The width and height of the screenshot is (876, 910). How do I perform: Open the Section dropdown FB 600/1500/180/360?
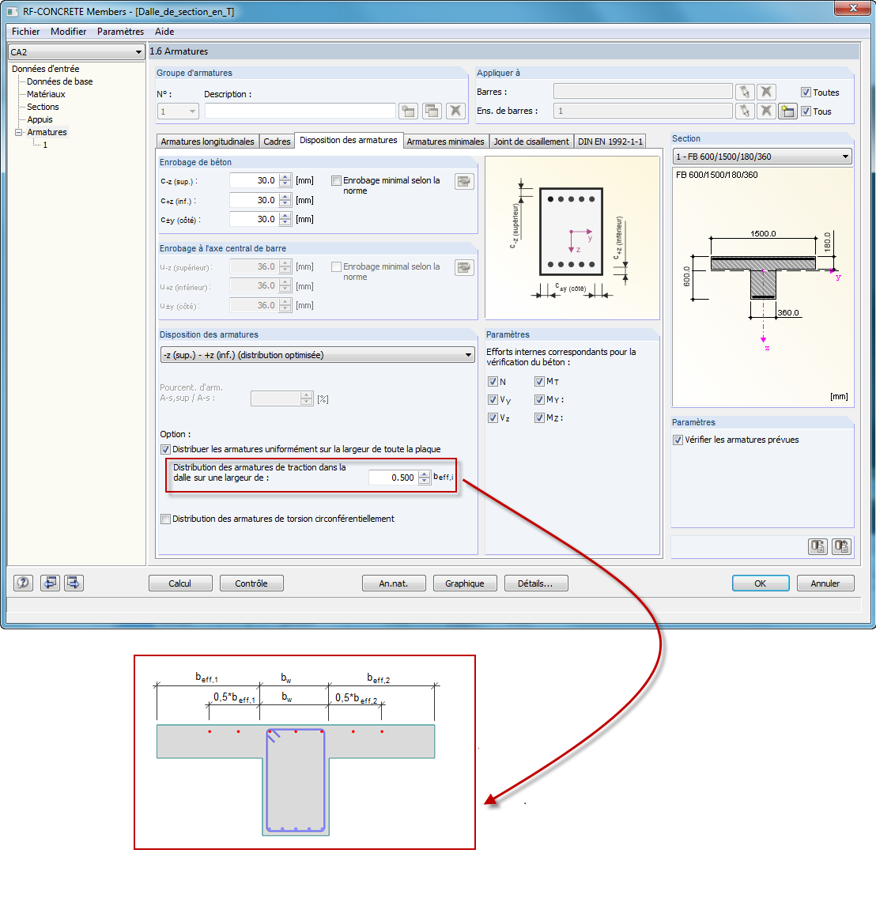tap(845, 157)
